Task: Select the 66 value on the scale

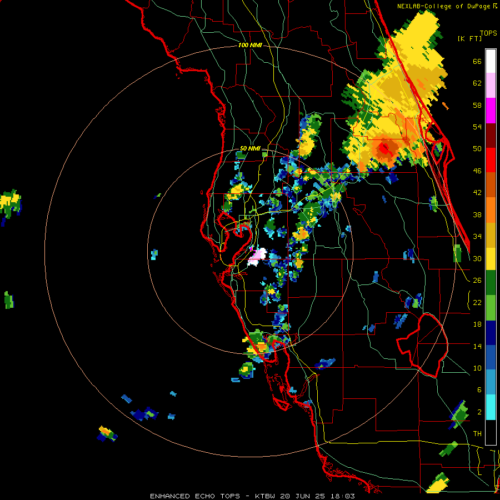Action: 477,61
